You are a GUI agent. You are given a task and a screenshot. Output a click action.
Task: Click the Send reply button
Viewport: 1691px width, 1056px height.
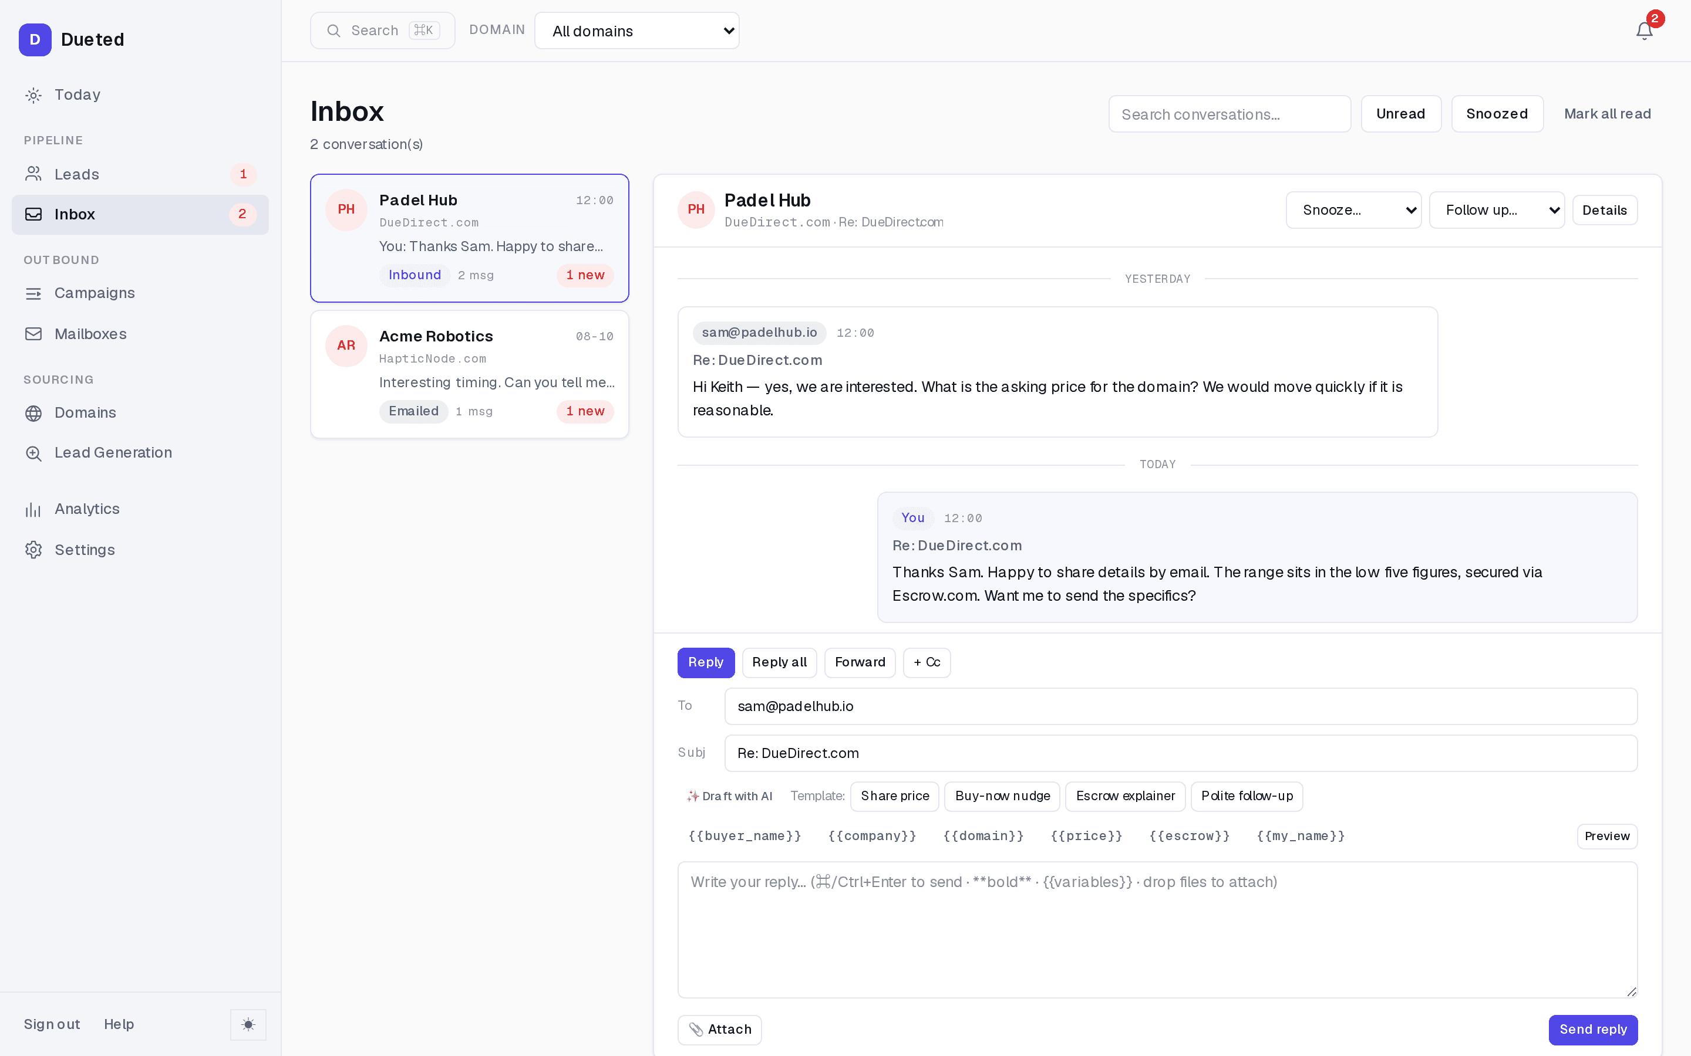click(x=1593, y=1030)
